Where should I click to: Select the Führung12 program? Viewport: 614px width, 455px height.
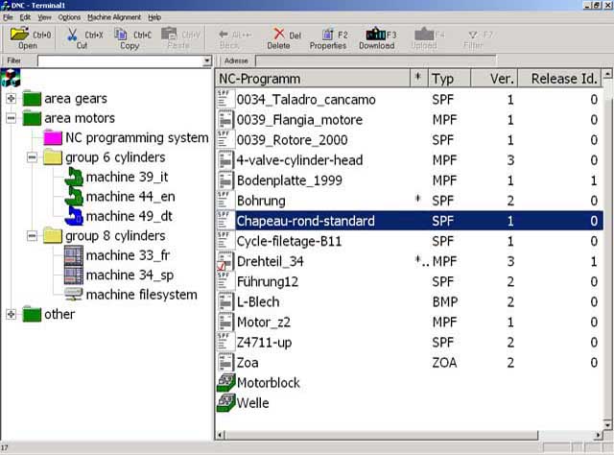click(268, 282)
